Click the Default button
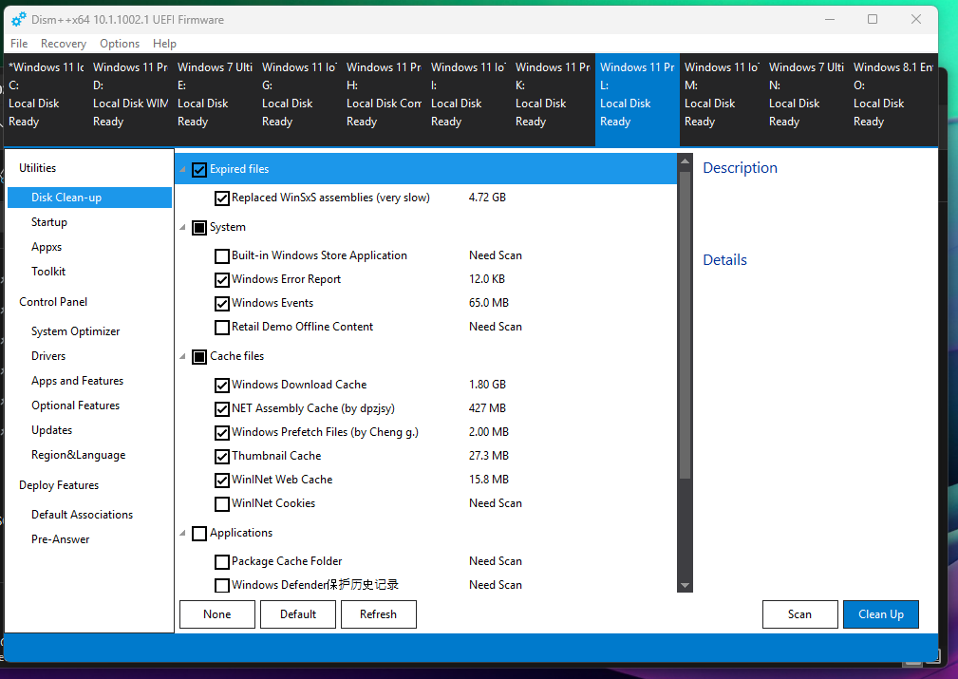The height and width of the screenshot is (679, 958). click(x=298, y=614)
